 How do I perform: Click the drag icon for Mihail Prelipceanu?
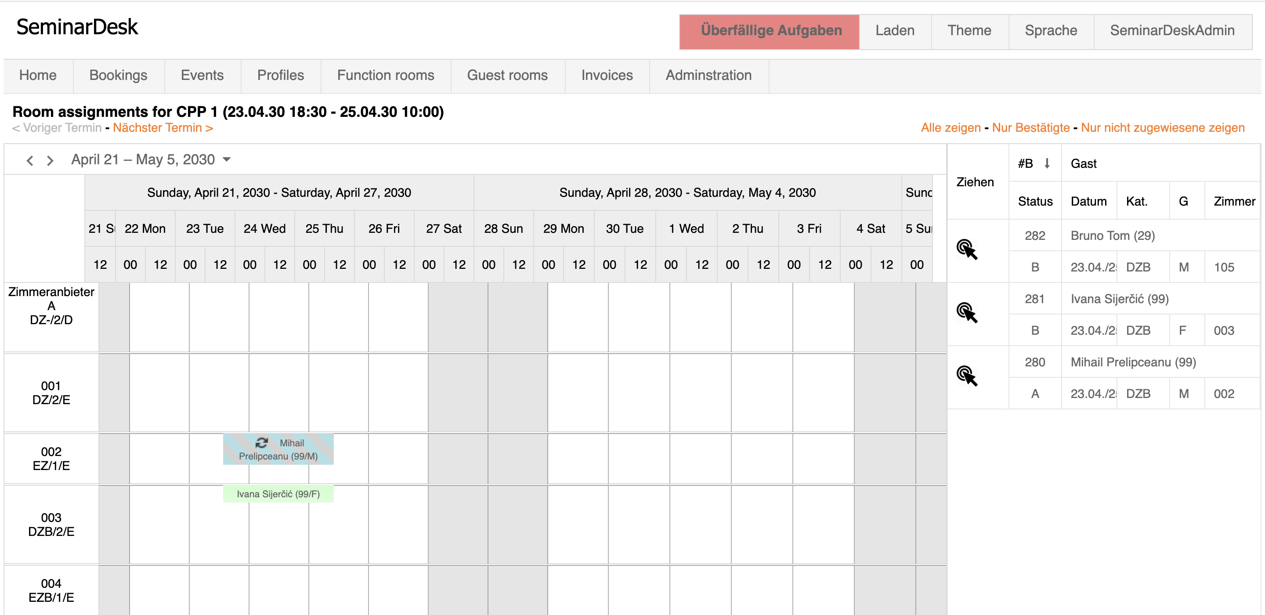pos(966,376)
